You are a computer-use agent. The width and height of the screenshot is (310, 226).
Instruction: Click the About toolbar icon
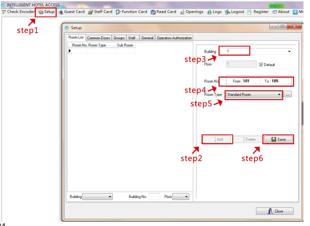(x=274, y=12)
